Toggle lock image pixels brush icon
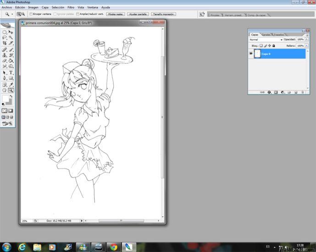Viewport: 316px width, 252px height. pyautogui.click(x=266, y=46)
